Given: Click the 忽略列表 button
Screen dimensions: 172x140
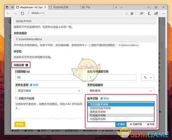Looking at the screenshot, I should (136, 124).
